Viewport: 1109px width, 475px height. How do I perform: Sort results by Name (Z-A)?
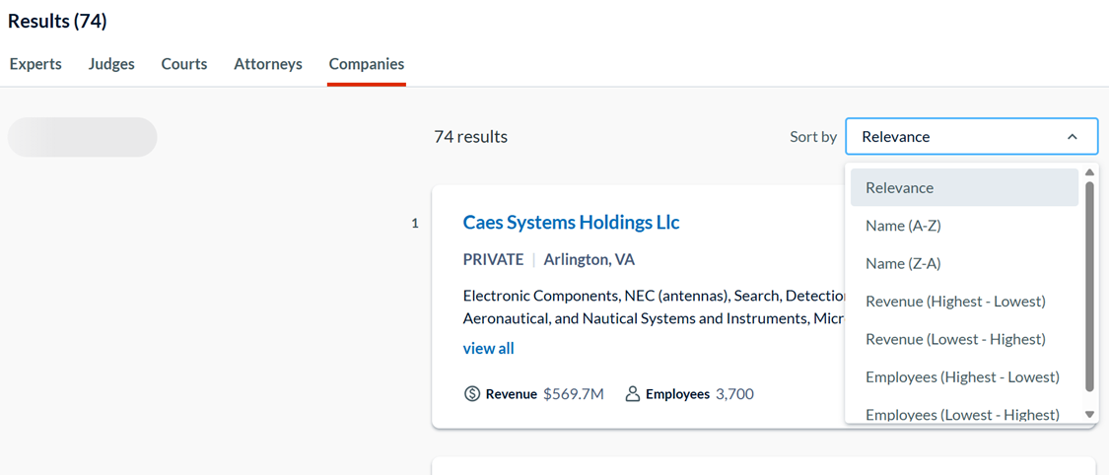[x=903, y=263]
